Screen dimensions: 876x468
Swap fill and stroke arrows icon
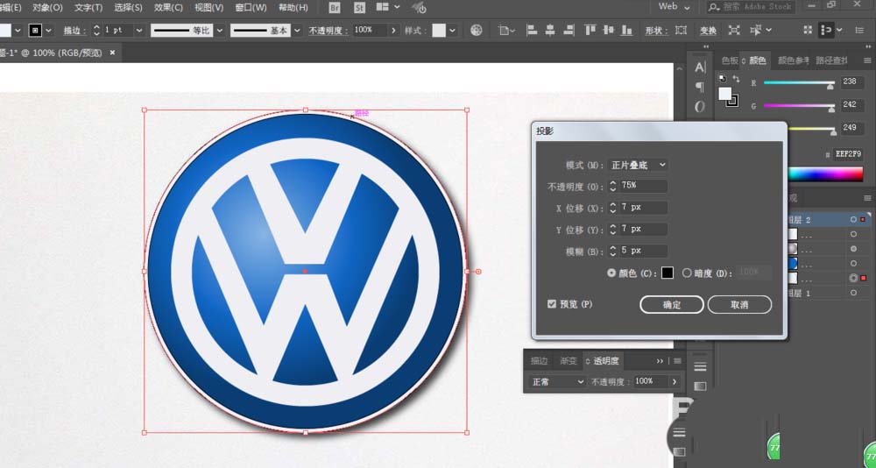click(x=736, y=79)
